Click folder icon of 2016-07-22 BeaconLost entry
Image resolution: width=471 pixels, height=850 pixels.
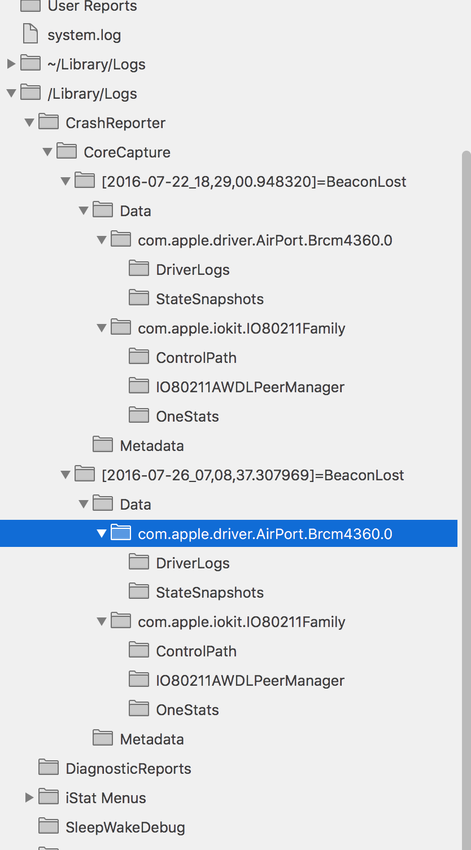[x=85, y=181]
